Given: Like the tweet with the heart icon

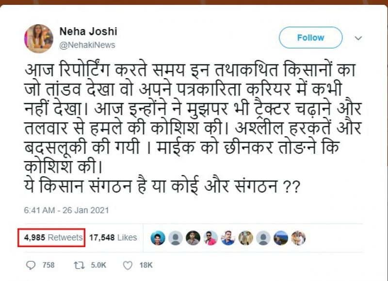Looking at the screenshot, I should coord(128,265).
